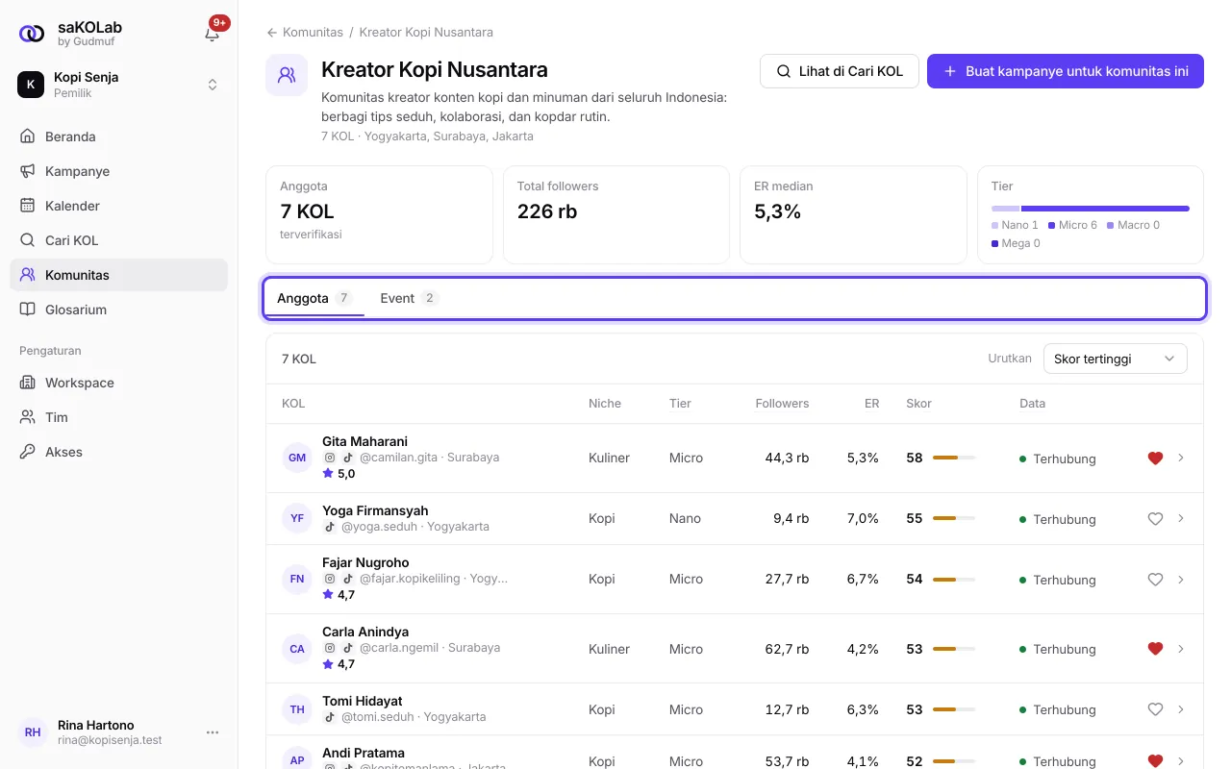This screenshot has width=1231, height=769.
Task: Open the notifications bell
Action: pos(213,34)
